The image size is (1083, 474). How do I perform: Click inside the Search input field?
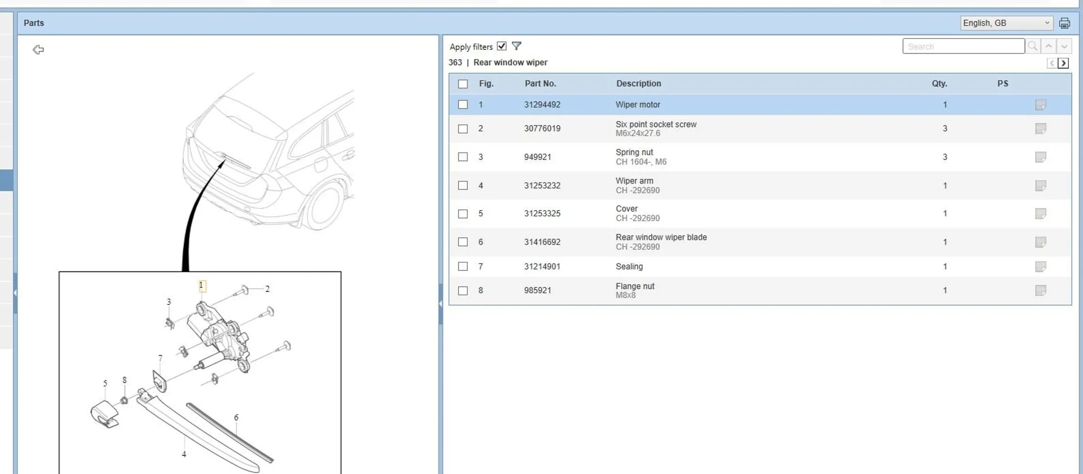click(963, 46)
